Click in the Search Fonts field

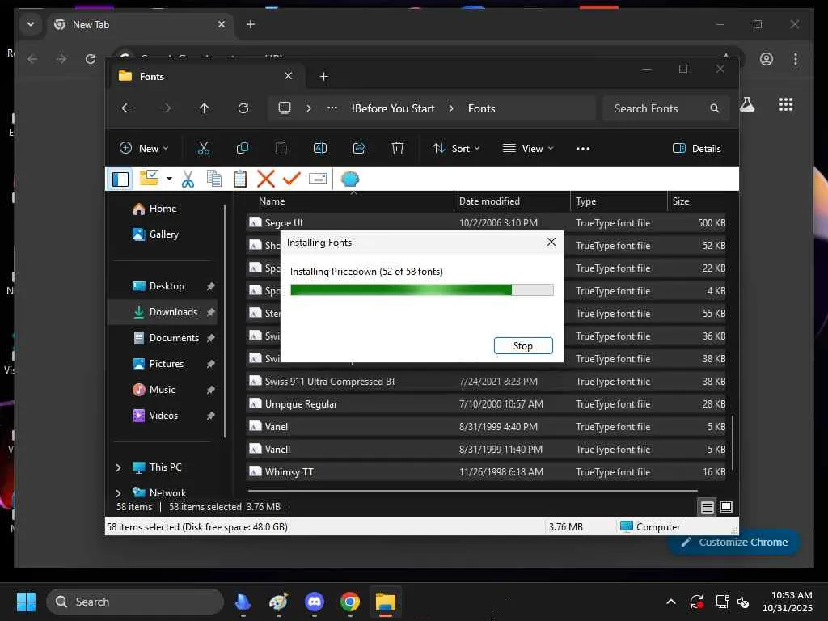655,108
